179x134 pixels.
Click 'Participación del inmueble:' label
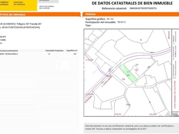tap(101, 22)
